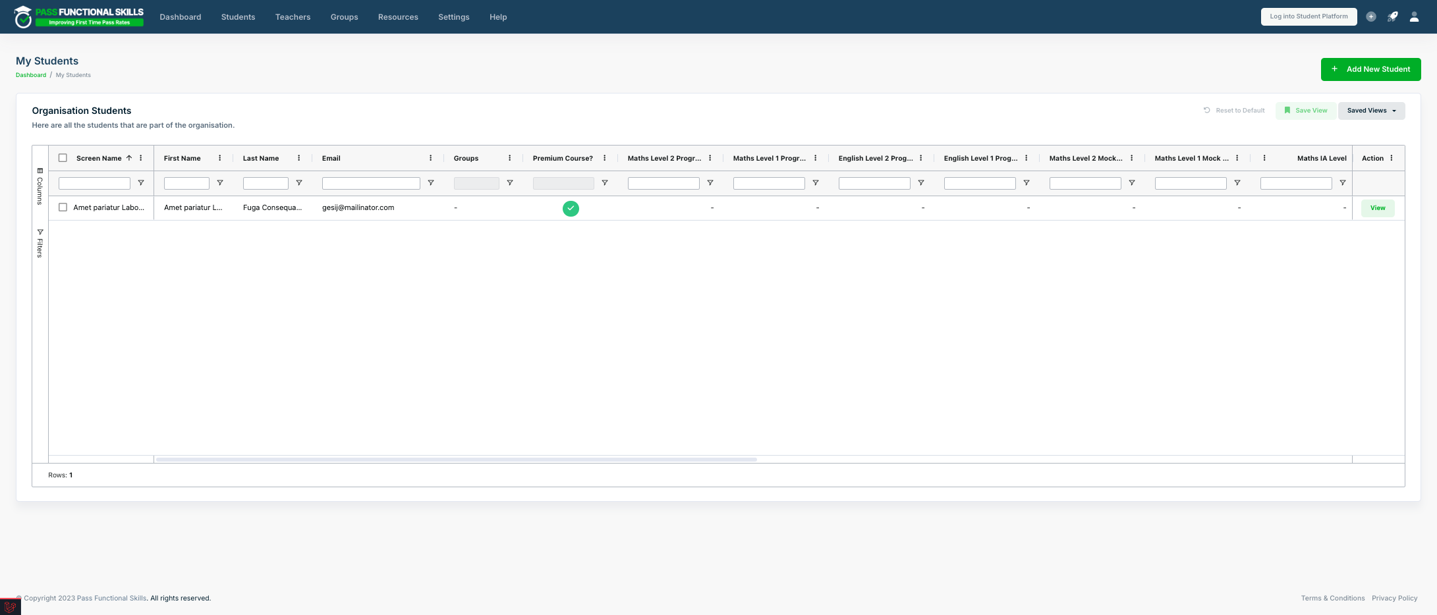The height and width of the screenshot is (615, 1437).
Task: Open the Students menu in navbar
Action: click(238, 17)
